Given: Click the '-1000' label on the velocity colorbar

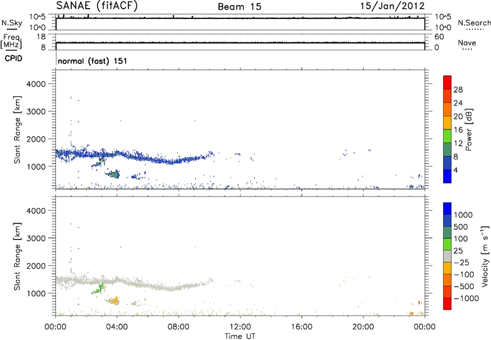Looking at the screenshot, I should pyautogui.click(x=466, y=298).
